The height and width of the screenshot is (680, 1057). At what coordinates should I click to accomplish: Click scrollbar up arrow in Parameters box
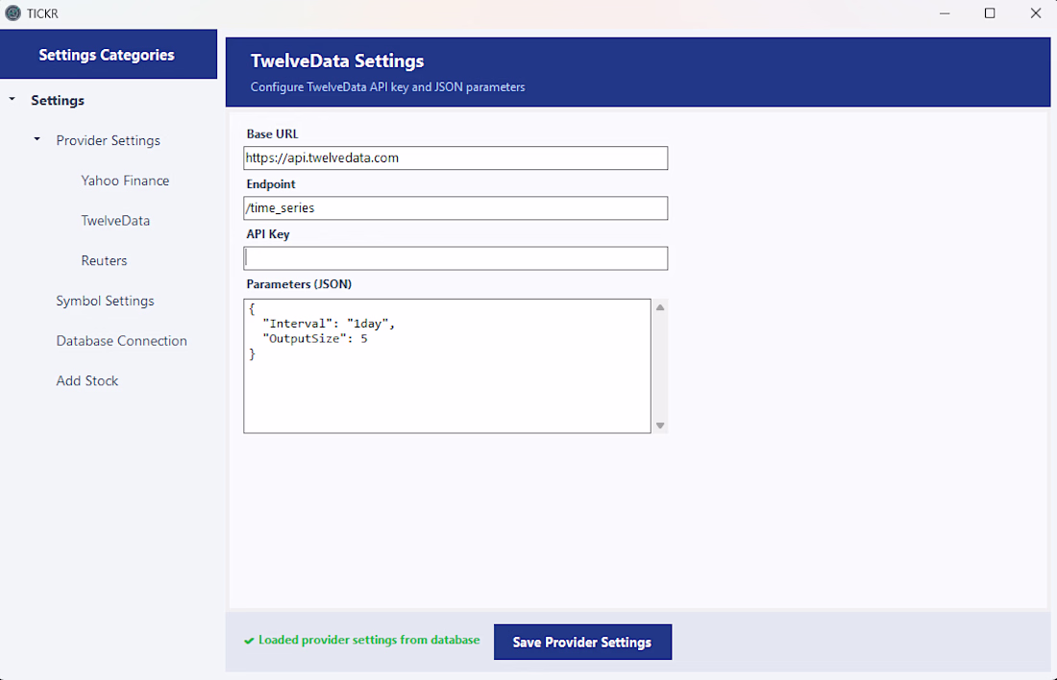(661, 307)
